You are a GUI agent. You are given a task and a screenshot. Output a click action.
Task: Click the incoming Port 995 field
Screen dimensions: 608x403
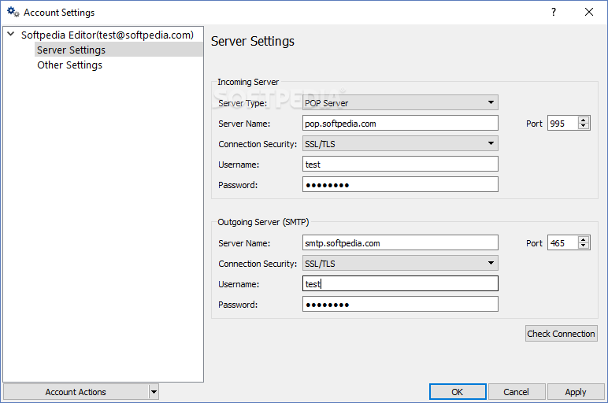[x=562, y=124]
